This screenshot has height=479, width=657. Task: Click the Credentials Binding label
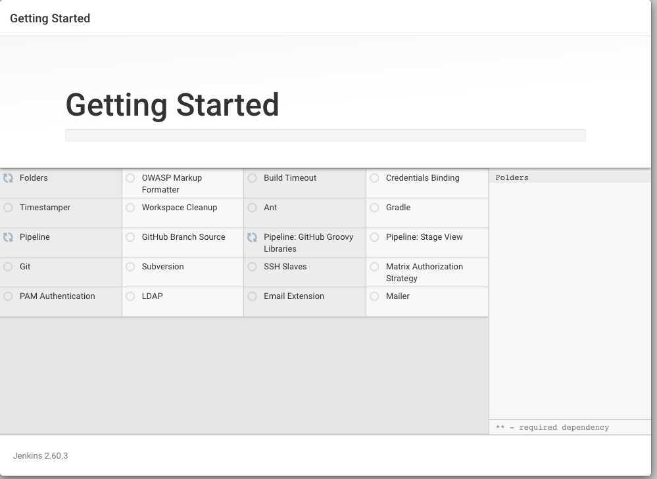pos(422,178)
